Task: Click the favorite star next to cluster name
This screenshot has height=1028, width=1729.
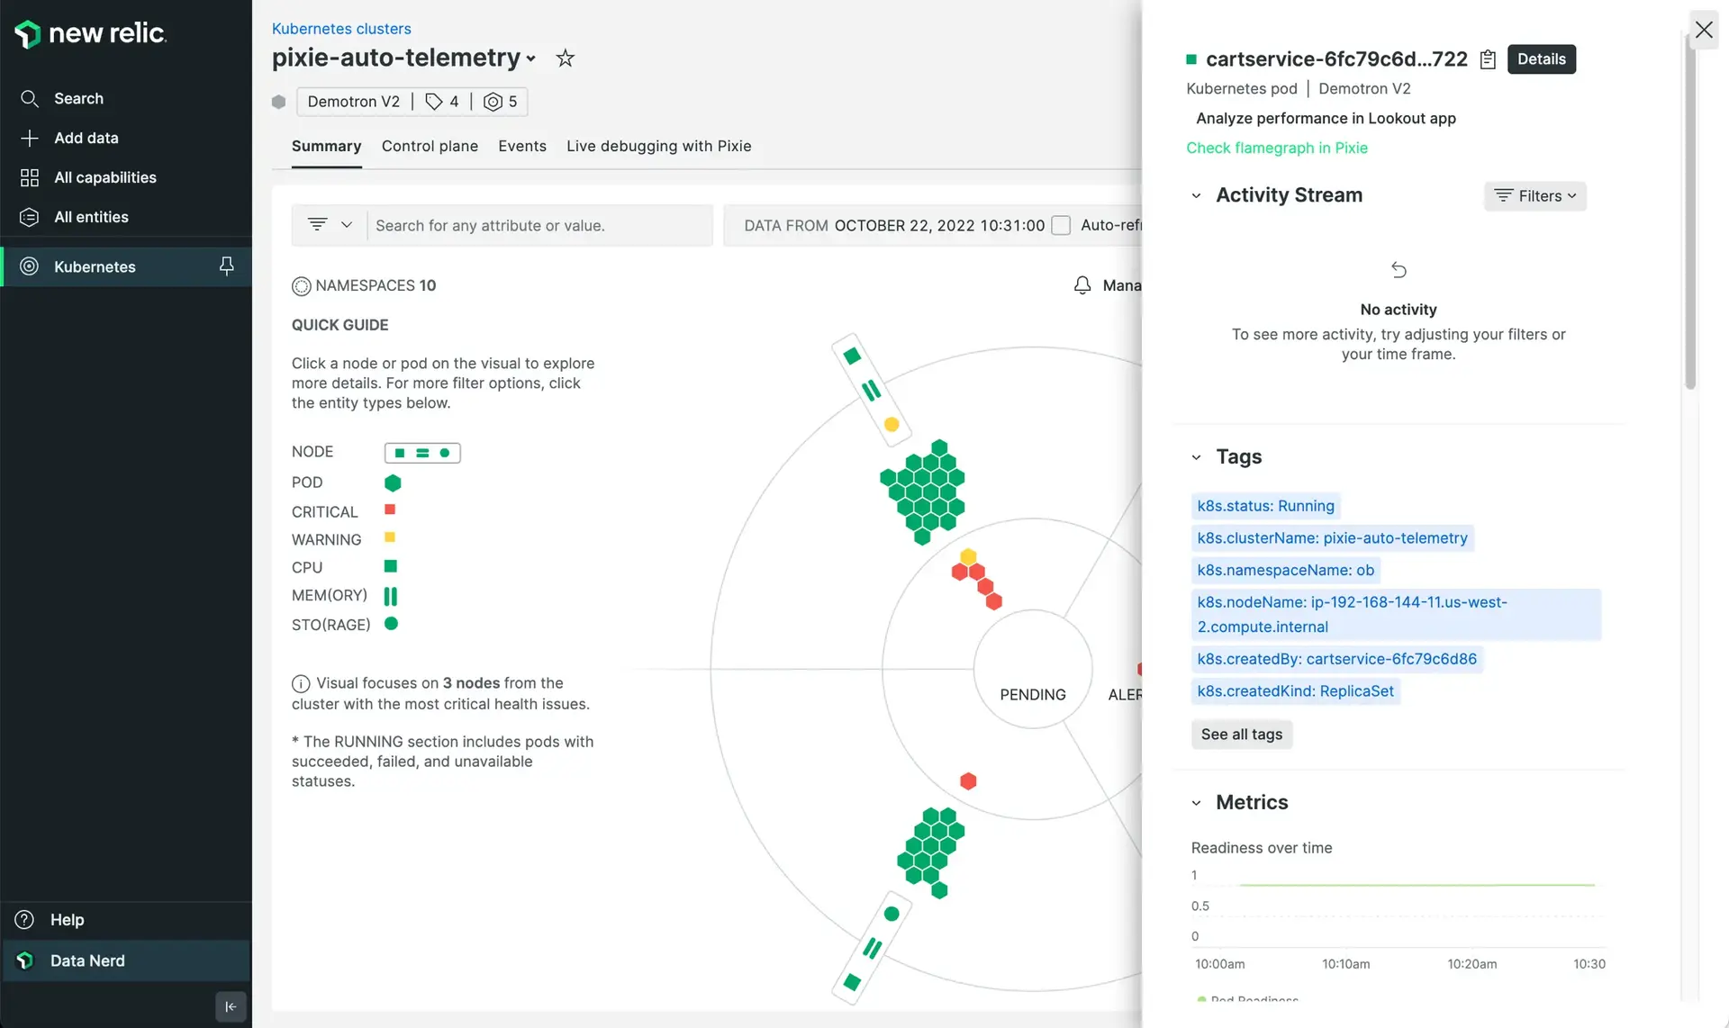Action: tap(565, 59)
